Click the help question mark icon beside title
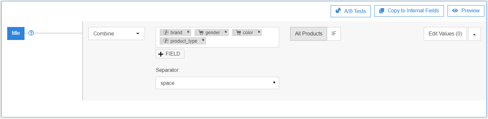 31,33
